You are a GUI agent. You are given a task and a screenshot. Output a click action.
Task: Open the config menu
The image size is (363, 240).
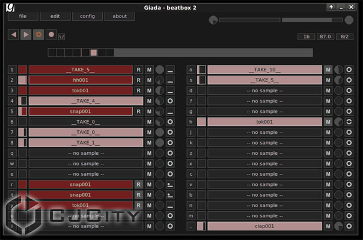pos(87,16)
